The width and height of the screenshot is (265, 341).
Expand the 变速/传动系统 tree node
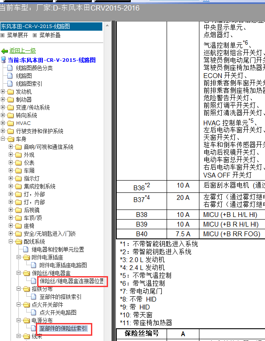[3, 107]
